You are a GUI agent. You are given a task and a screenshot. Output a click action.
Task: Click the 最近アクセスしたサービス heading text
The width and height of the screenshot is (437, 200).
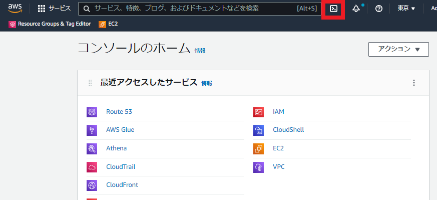tap(149, 83)
